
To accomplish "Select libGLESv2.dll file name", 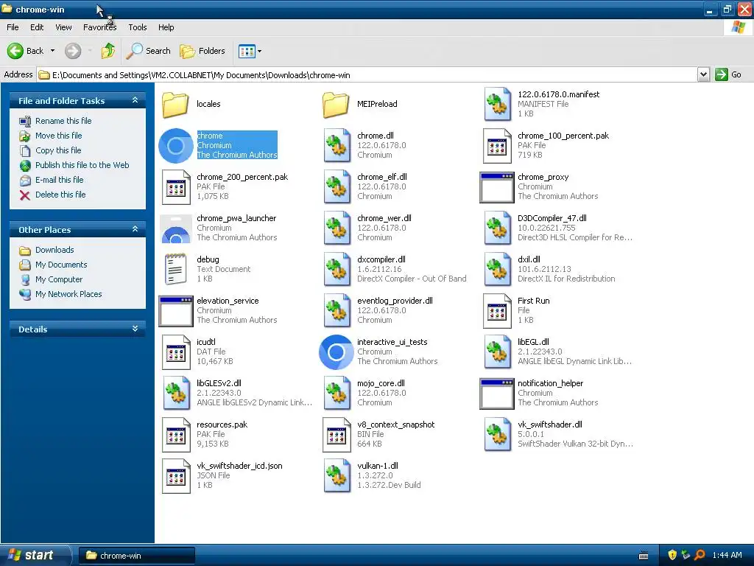I will tap(219, 383).
